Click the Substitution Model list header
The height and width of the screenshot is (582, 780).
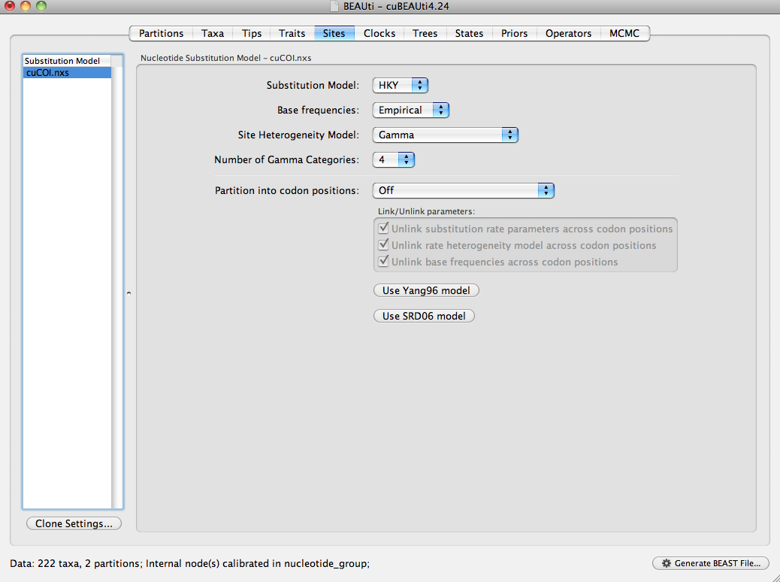click(x=67, y=61)
